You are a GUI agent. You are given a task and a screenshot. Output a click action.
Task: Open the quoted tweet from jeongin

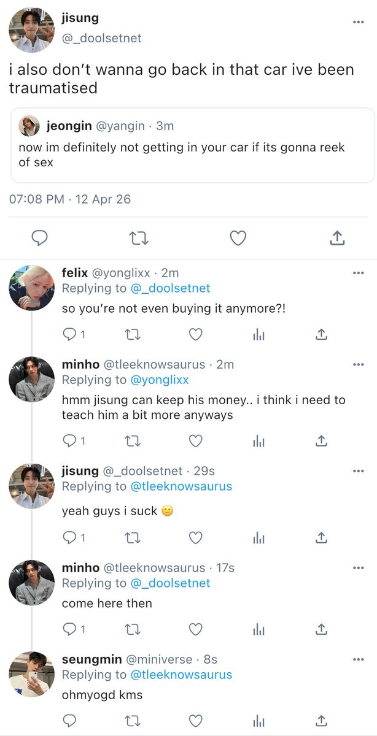pyautogui.click(x=193, y=145)
